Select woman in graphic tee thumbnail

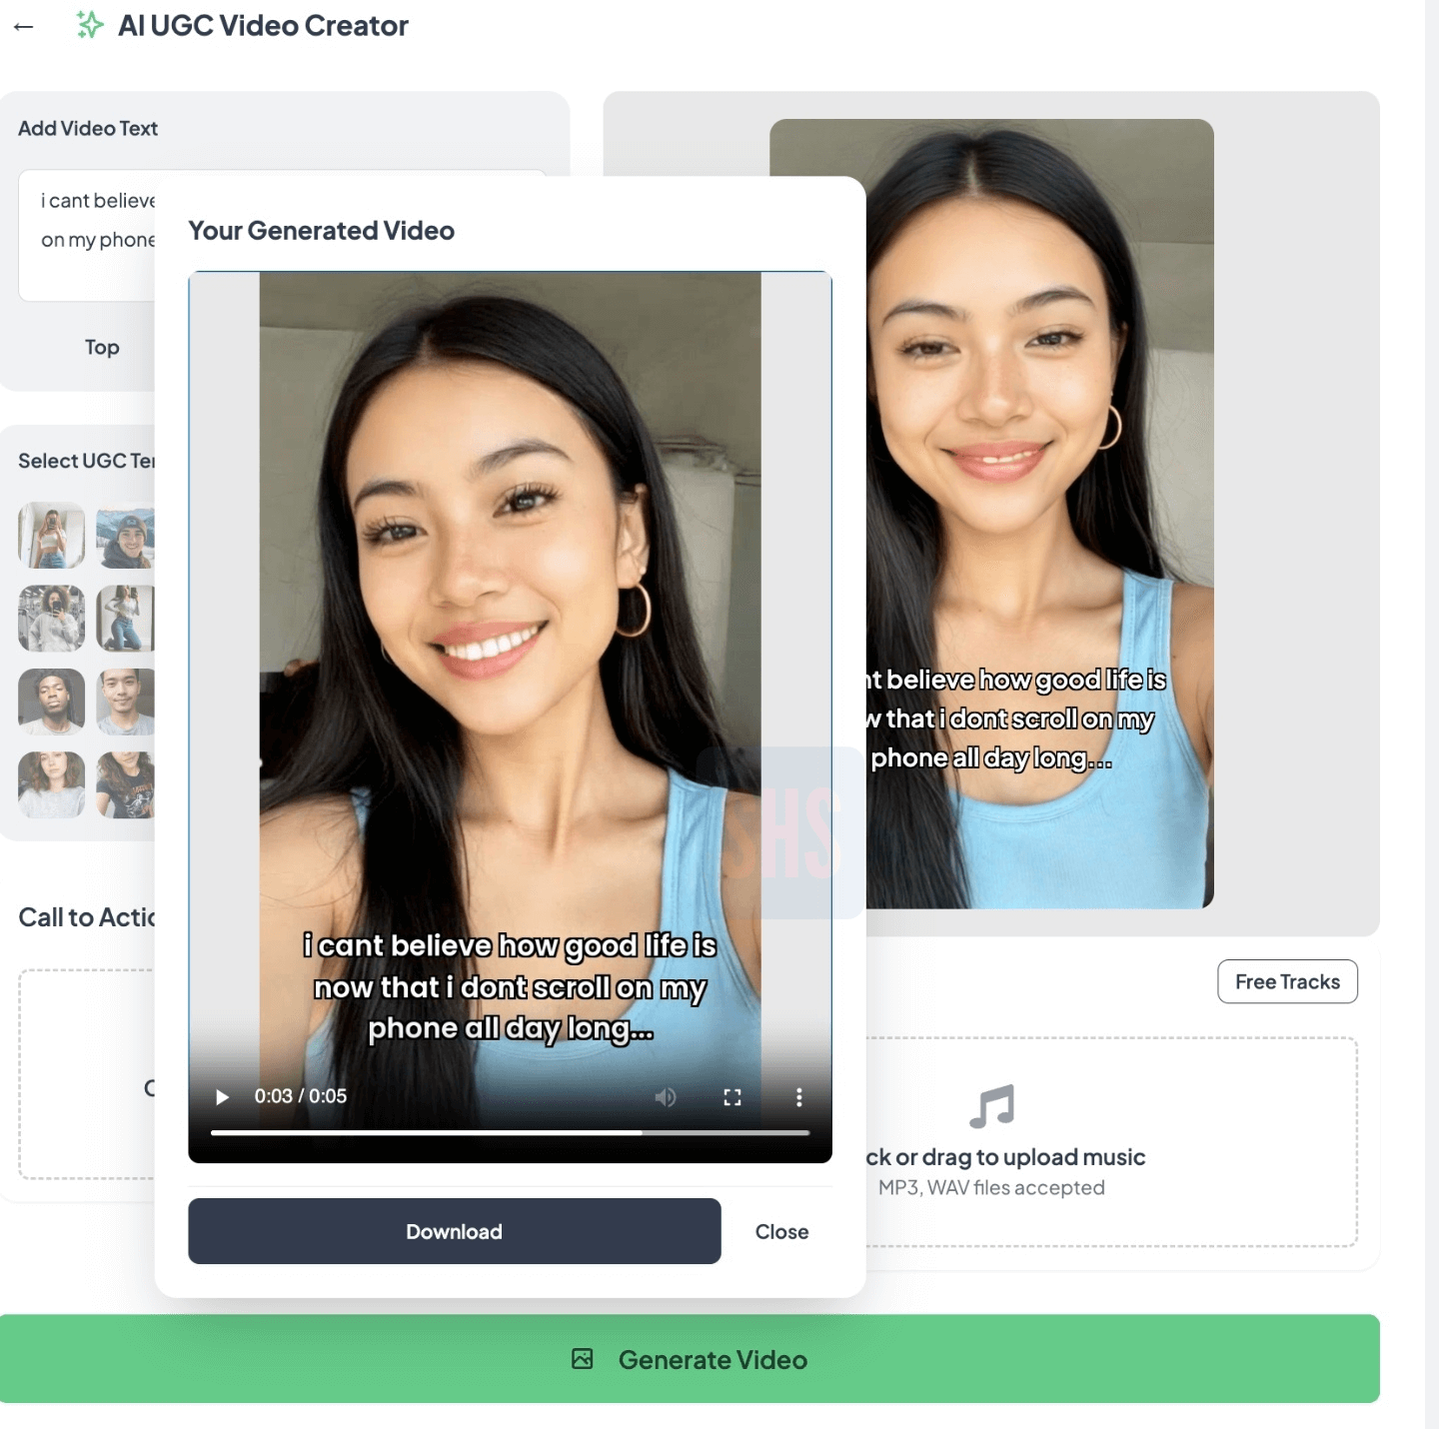pos(126,785)
